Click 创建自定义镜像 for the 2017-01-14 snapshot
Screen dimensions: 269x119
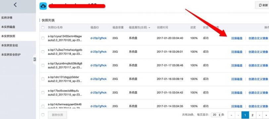258,106
